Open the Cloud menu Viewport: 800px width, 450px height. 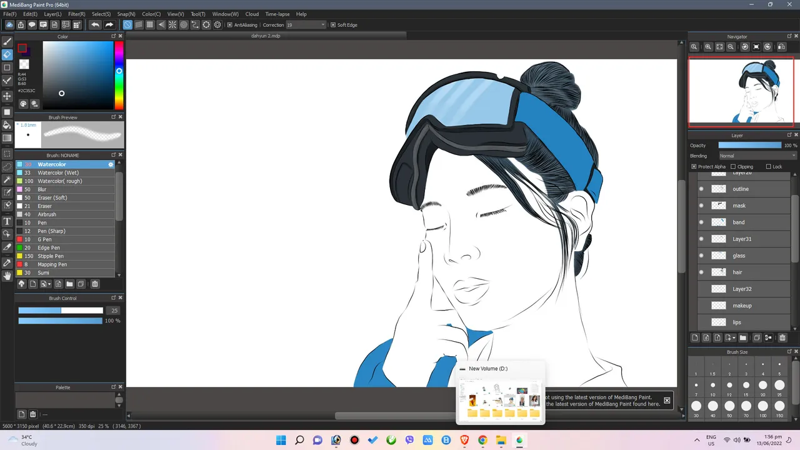pos(252,14)
